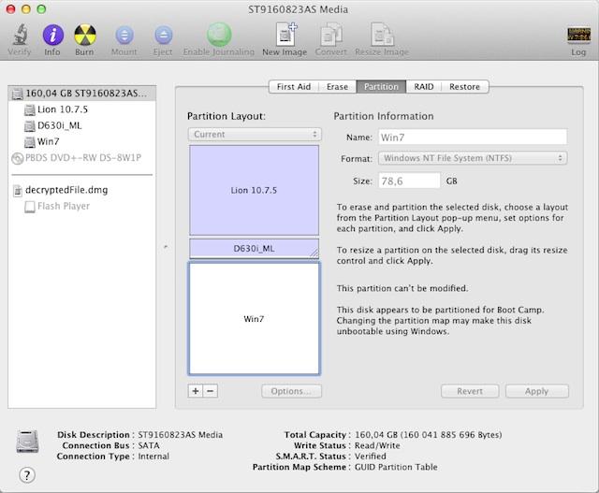Screen dimensions: 599x493
Task: Click the Apply button
Action: [x=536, y=391]
